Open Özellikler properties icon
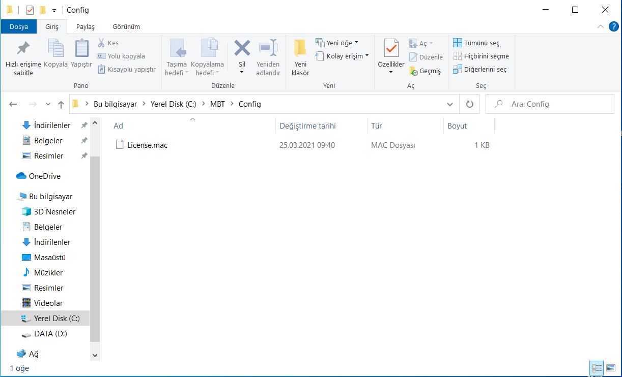The width and height of the screenshot is (622, 377). click(x=391, y=48)
